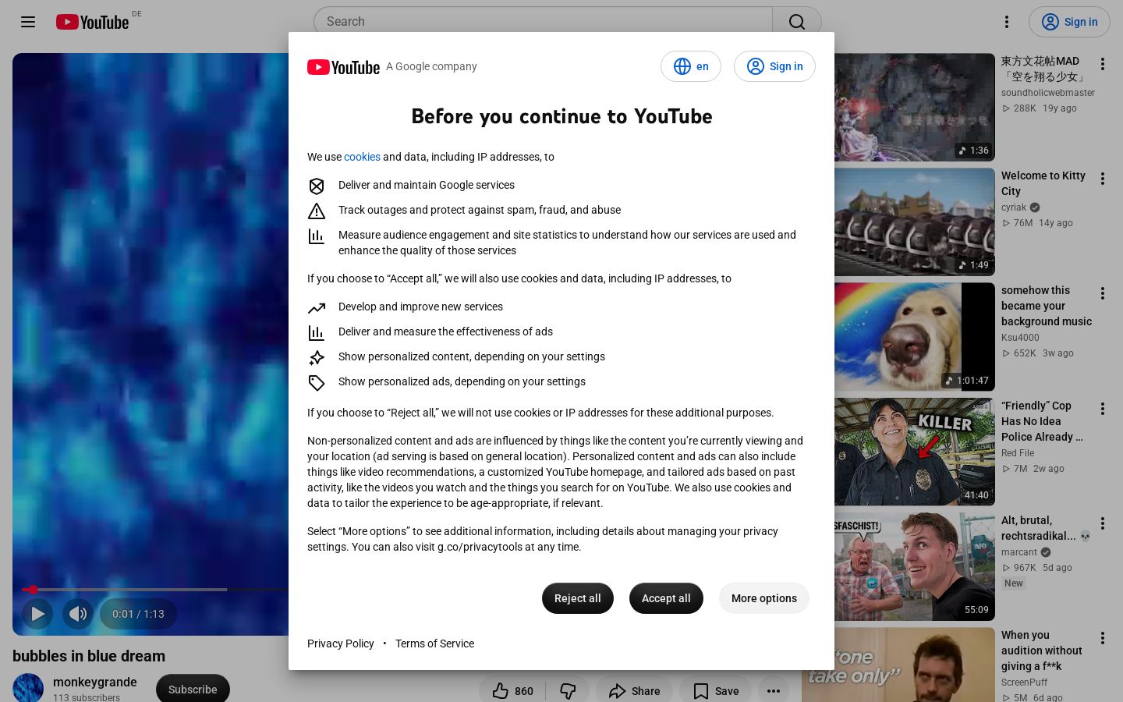The height and width of the screenshot is (702, 1123).
Task: Open the header settings three-dot menu
Action: (x=1007, y=22)
